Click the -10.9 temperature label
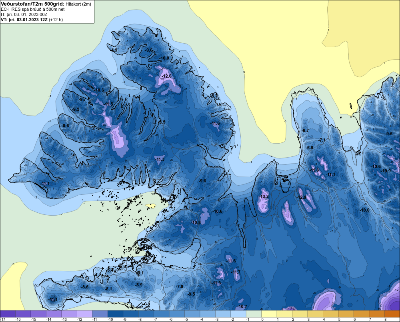Viewport: 400px width, 322px height. (x=386, y=171)
